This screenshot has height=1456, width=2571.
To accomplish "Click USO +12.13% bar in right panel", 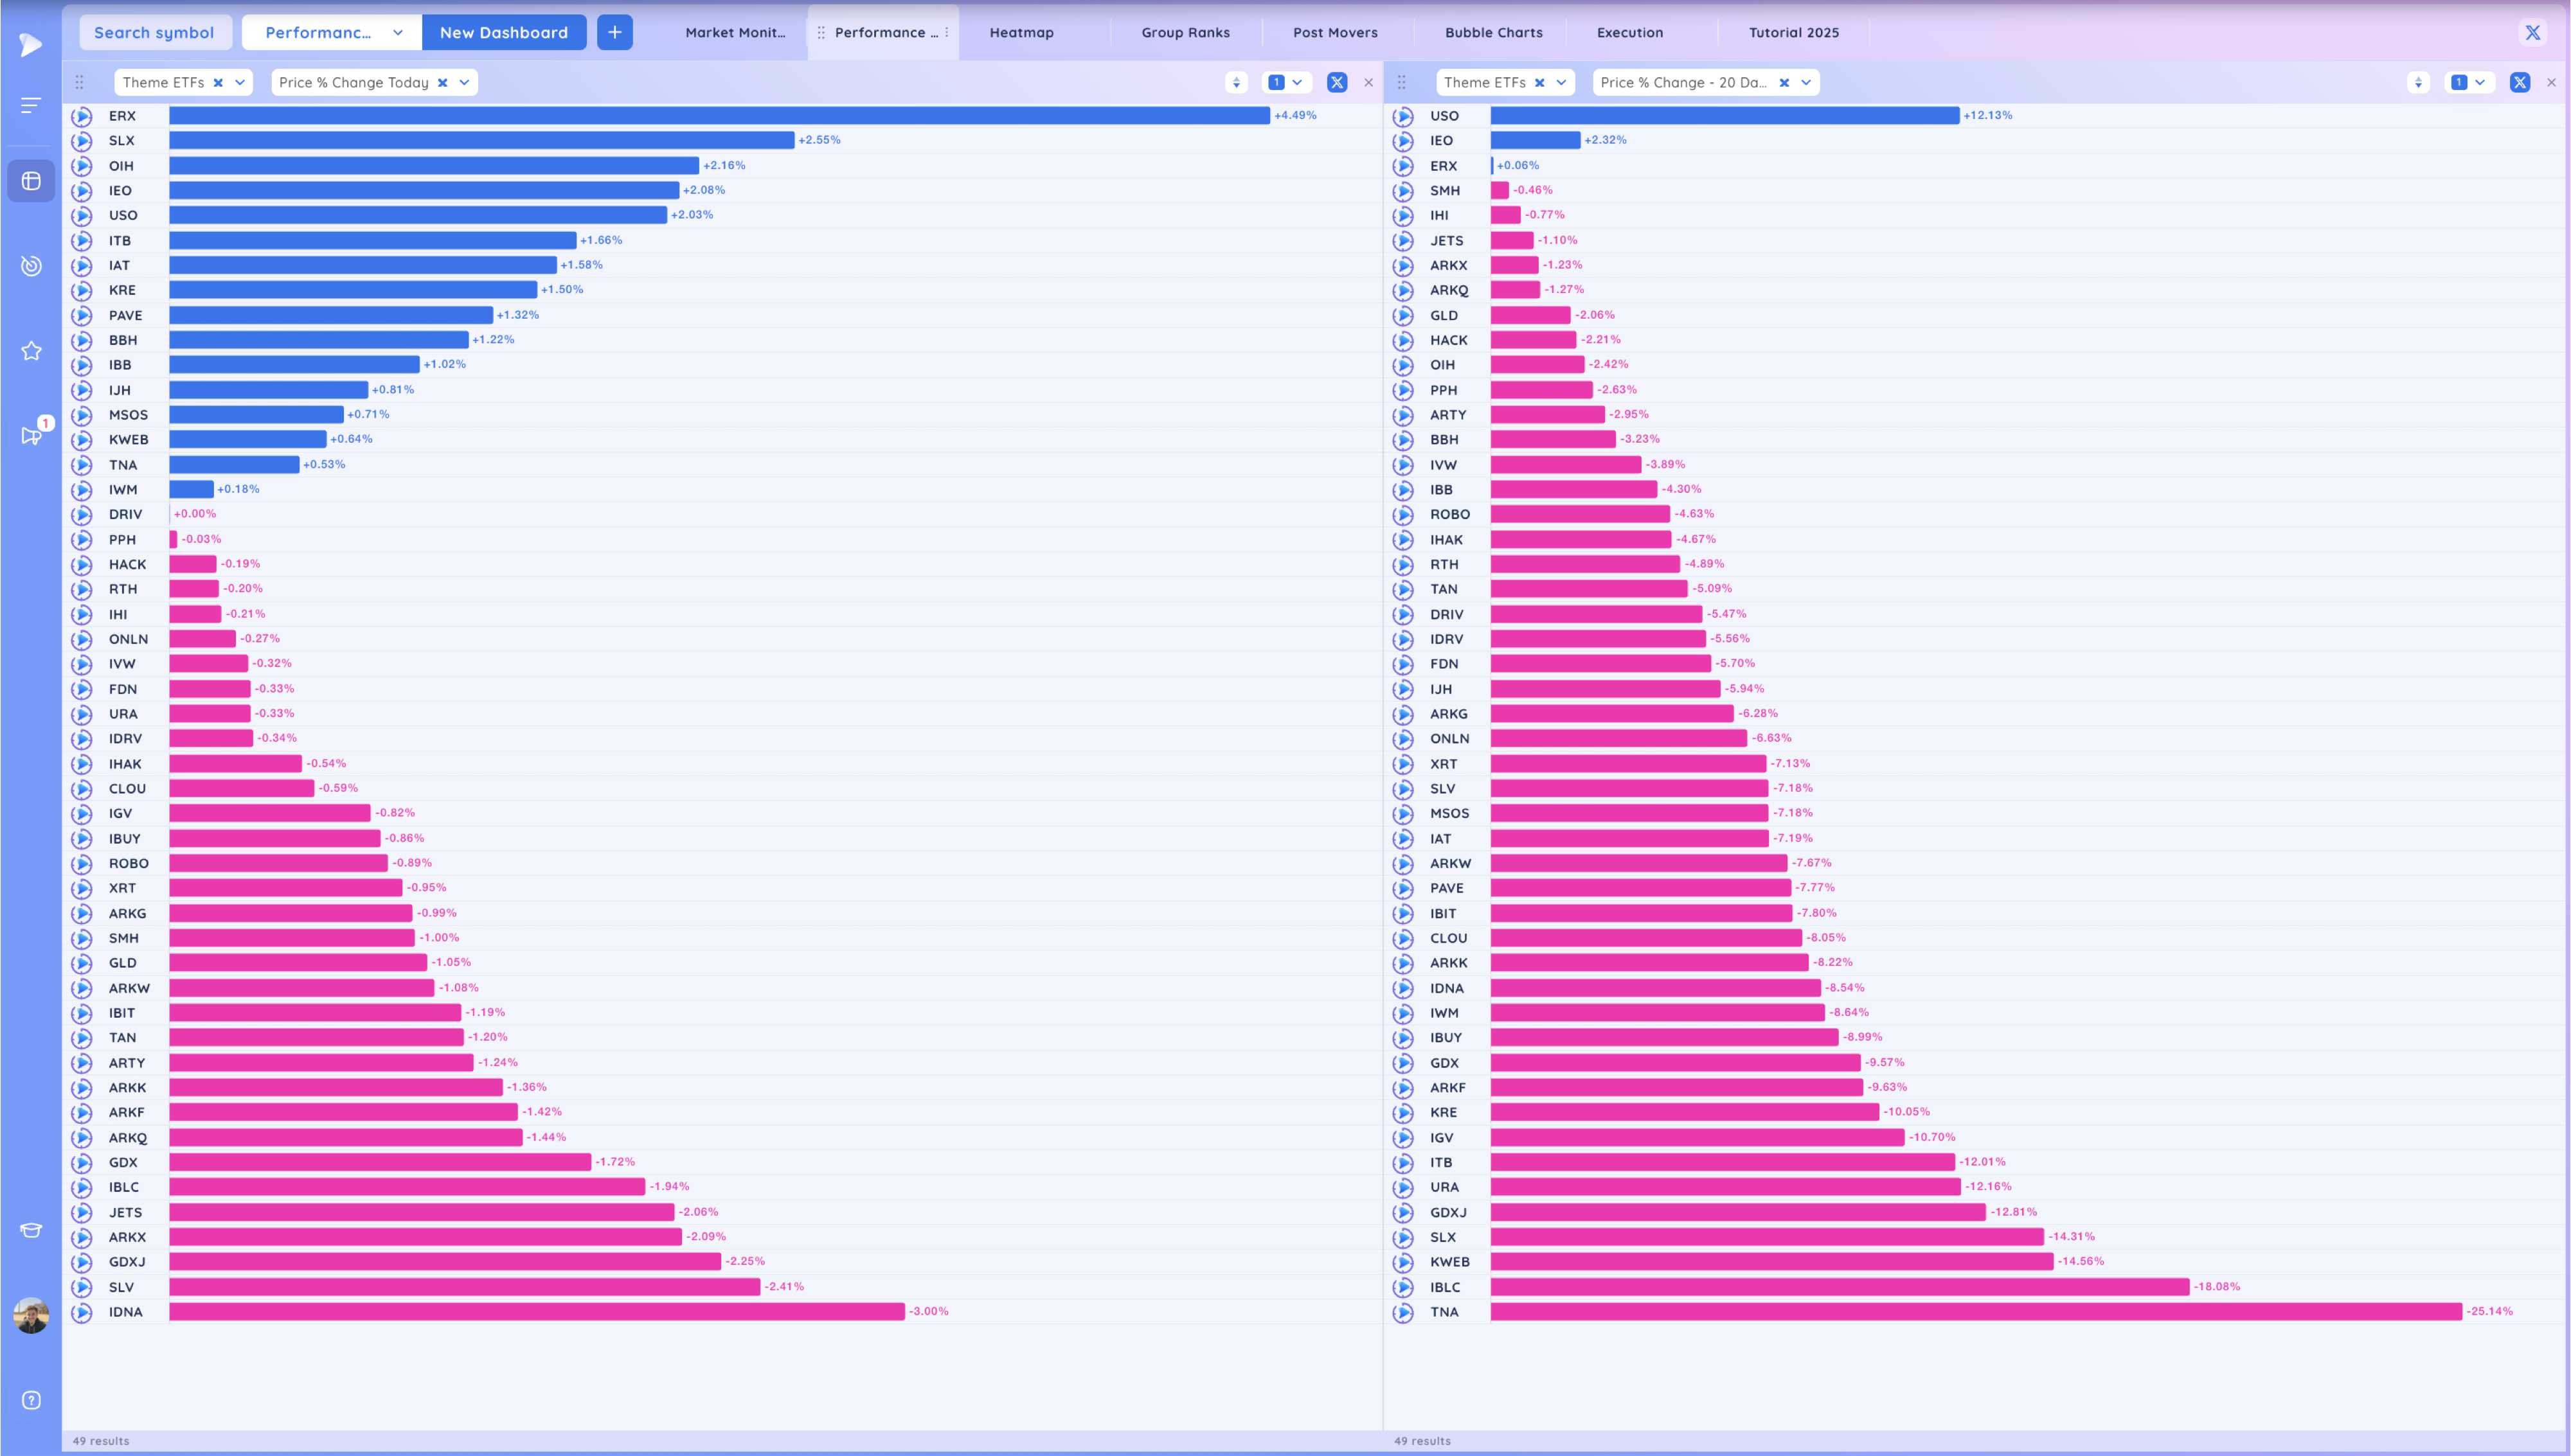I will coord(1725,116).
